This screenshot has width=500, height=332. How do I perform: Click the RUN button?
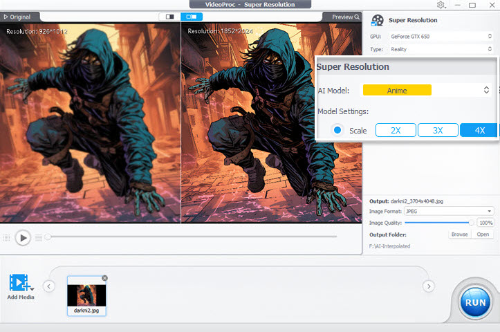pyautogui.click(x=475, y=302)
